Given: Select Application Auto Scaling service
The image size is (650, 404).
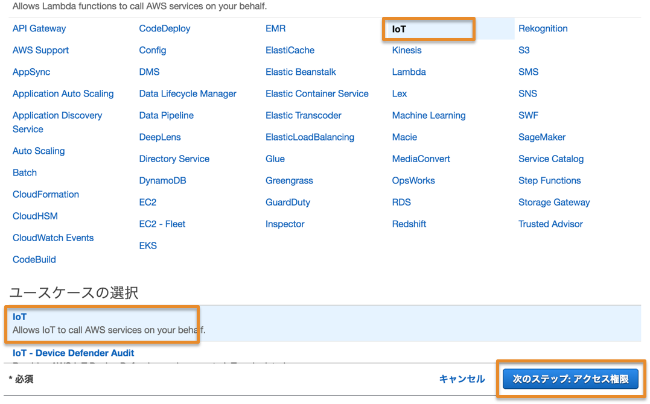Looking at the screenshot, I should [x=63, y=93].
